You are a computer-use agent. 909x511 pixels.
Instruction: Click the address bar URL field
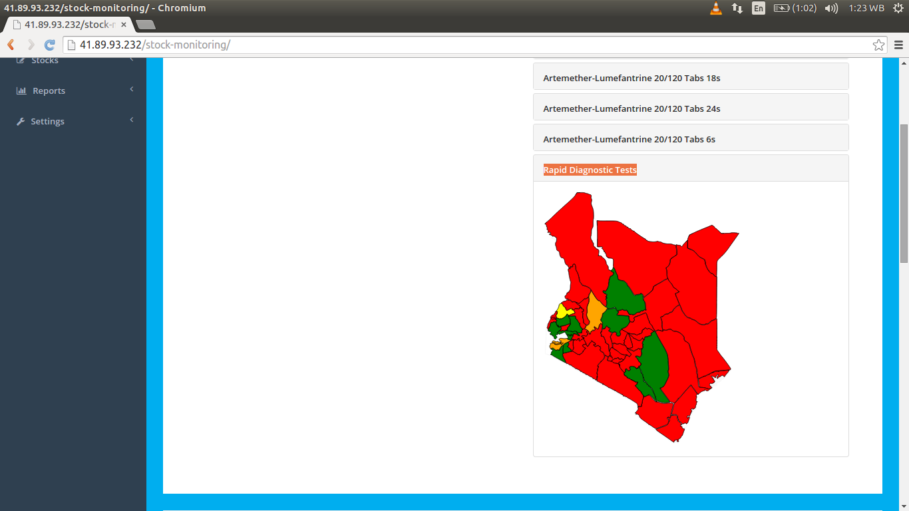pyautogui.click(x=474, y=45)
